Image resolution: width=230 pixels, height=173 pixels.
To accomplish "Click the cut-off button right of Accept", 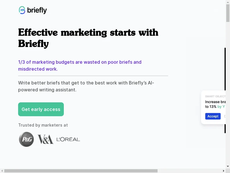I will [x=225, y=116].
